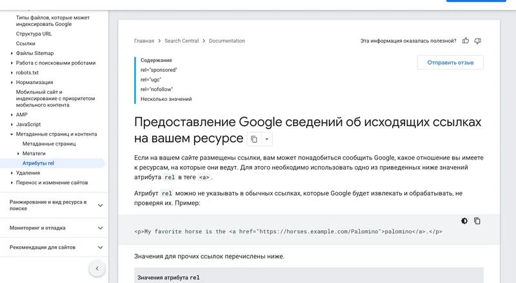Collapse the sidebar with the chevron button
Screen dimensions: 516x283
(97, 269)
